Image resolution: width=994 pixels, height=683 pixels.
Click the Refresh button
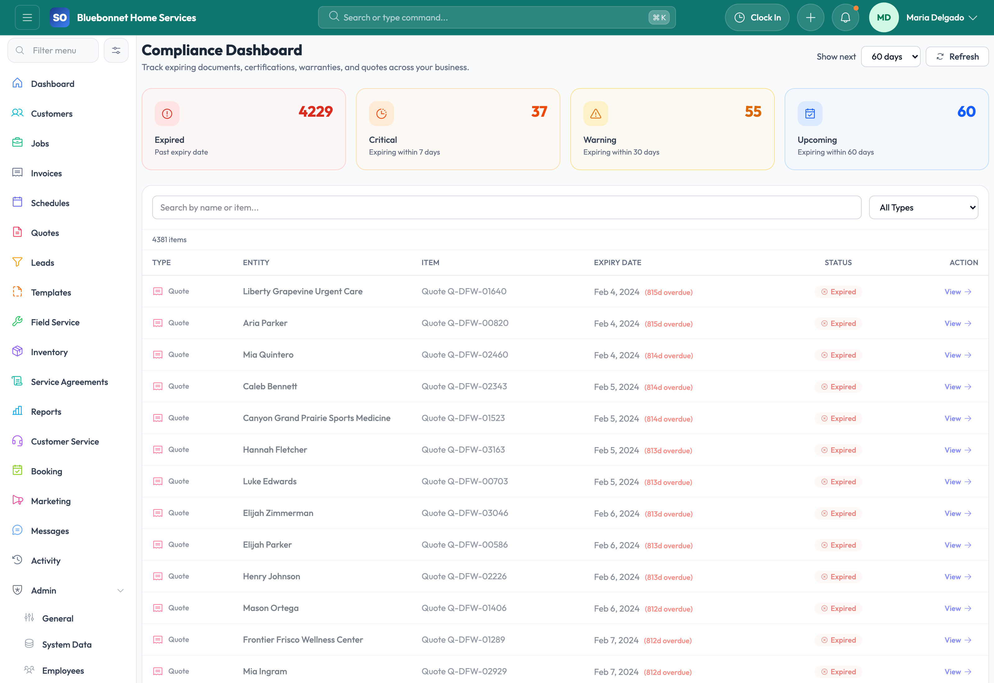[x=957, y=57]
